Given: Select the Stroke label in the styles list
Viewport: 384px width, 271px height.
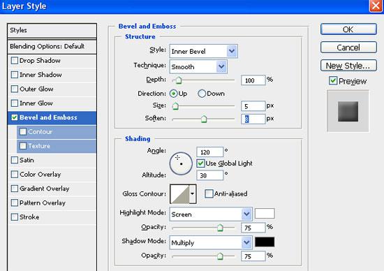Looking at the screenshot, I should tap(29, 217).
